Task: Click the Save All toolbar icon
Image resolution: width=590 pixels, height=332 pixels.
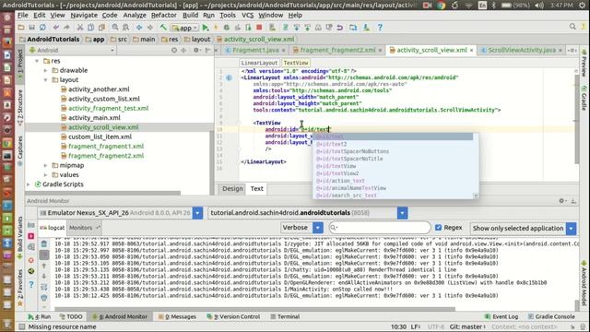Action: coord(32,28)
